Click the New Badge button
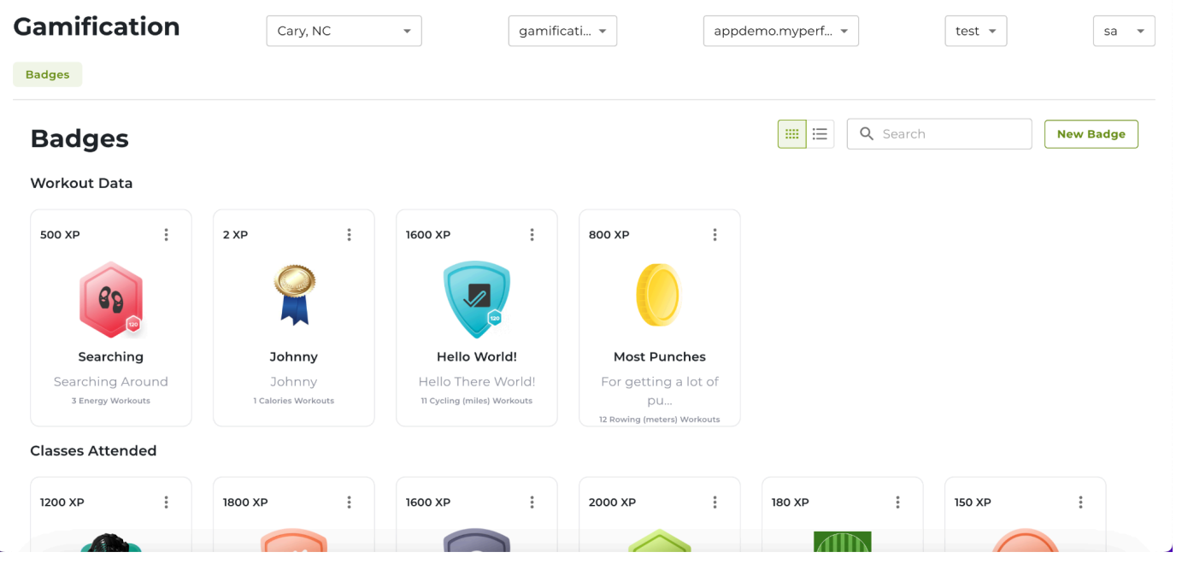This screenshot has width=1188, height=564. 1091,134
